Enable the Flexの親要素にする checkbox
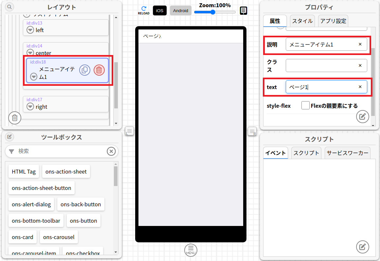 click(305, 105)
